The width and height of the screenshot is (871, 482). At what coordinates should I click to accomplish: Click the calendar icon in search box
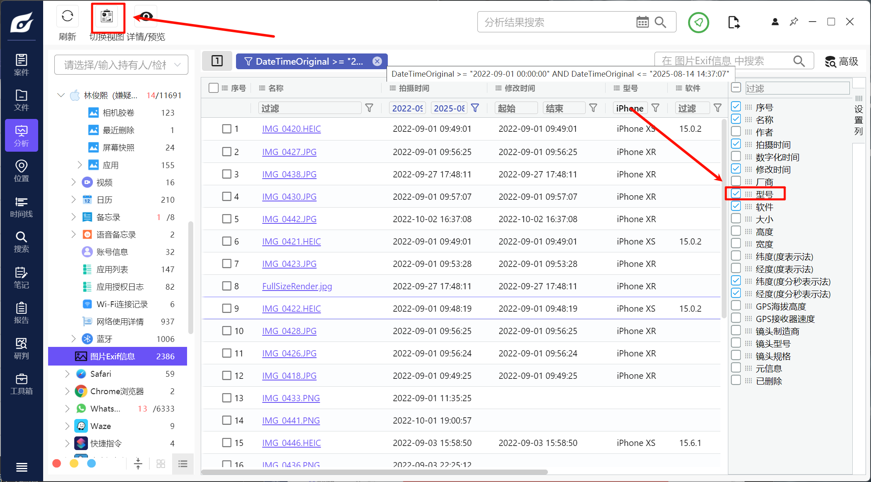(642, 22)
